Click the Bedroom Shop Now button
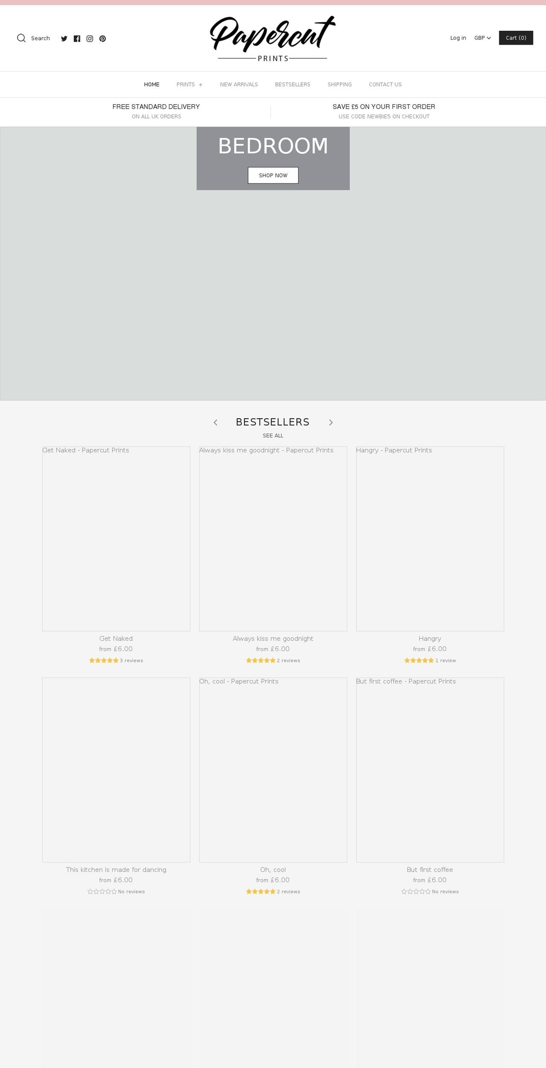The width and height of the screenshot is (546, 1068). (273, 175)
